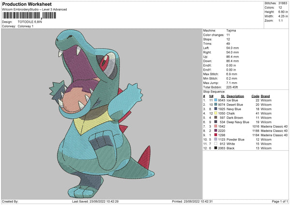Click the Navy Blue swatch
Screen dimensions: 290x205
click(x=216, y=108)
